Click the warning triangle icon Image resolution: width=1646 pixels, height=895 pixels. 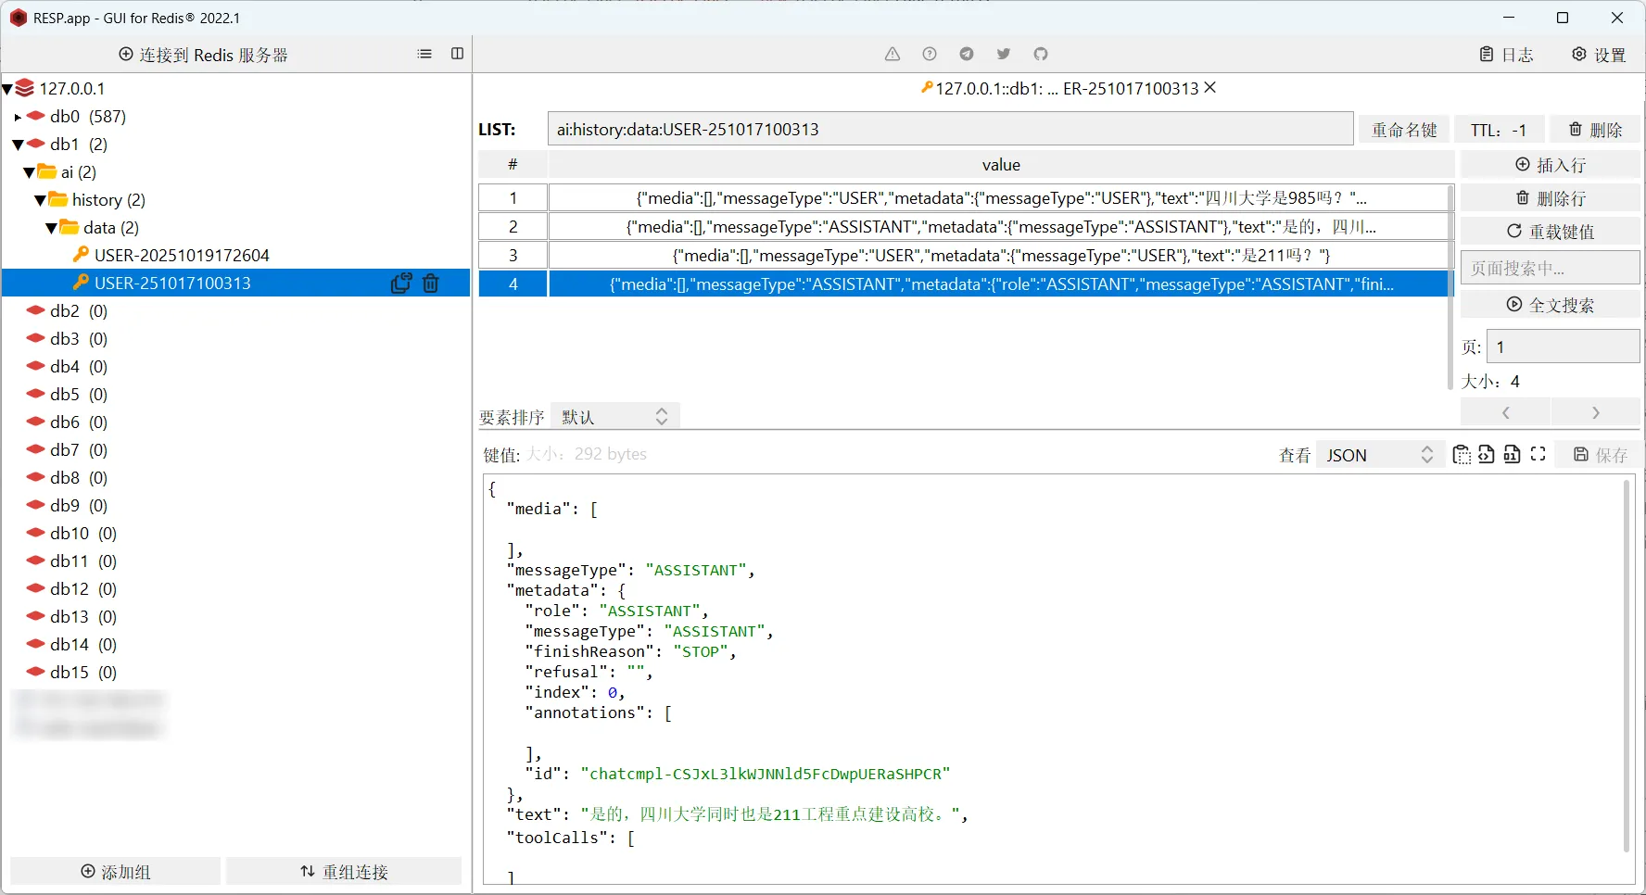click(x=893, y=54)
